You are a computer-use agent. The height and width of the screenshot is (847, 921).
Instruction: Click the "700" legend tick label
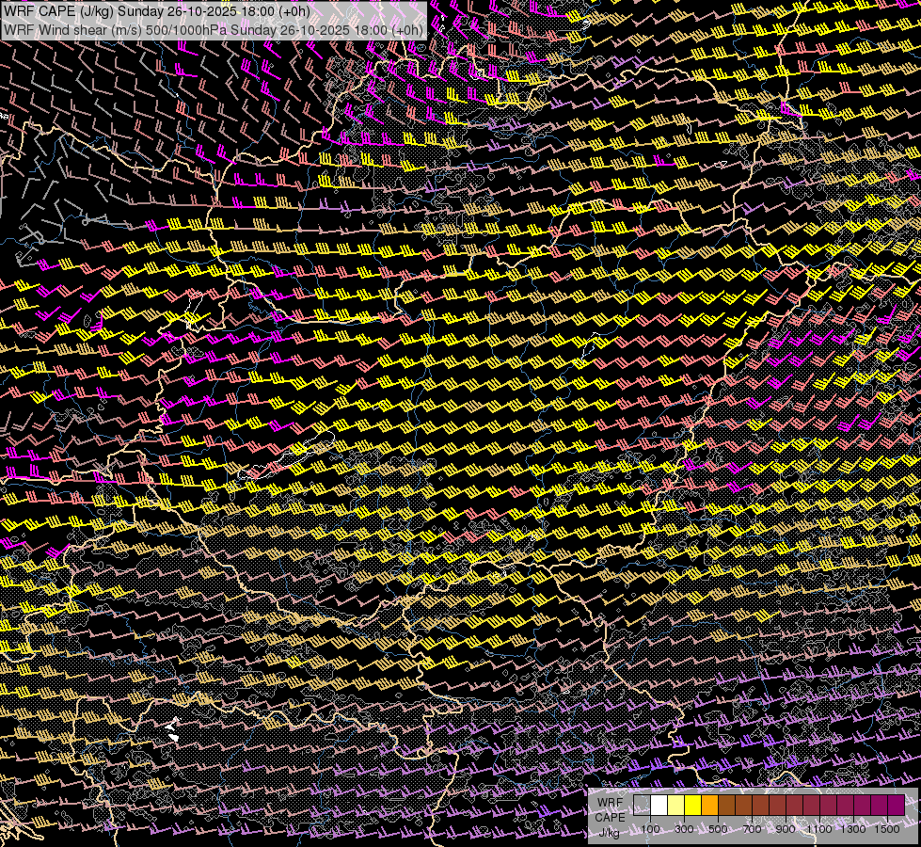click(752, 829)
